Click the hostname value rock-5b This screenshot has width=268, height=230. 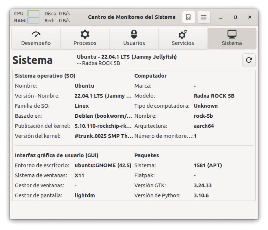tap(203, 116)
